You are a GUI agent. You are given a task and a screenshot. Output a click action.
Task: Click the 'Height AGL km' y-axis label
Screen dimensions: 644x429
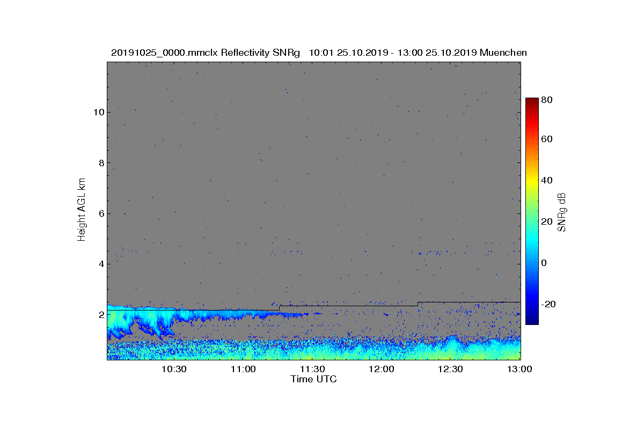[x=82, y=211]
